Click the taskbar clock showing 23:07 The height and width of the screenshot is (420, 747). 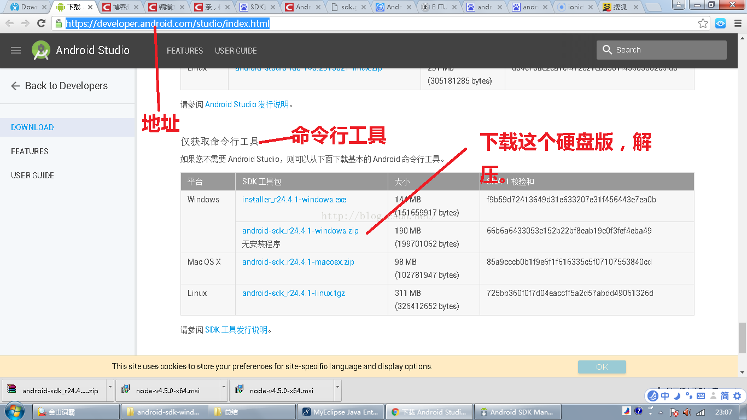[x=725, y=412]
